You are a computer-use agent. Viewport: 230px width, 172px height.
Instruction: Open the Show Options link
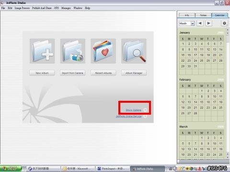[x=134, y=110]
